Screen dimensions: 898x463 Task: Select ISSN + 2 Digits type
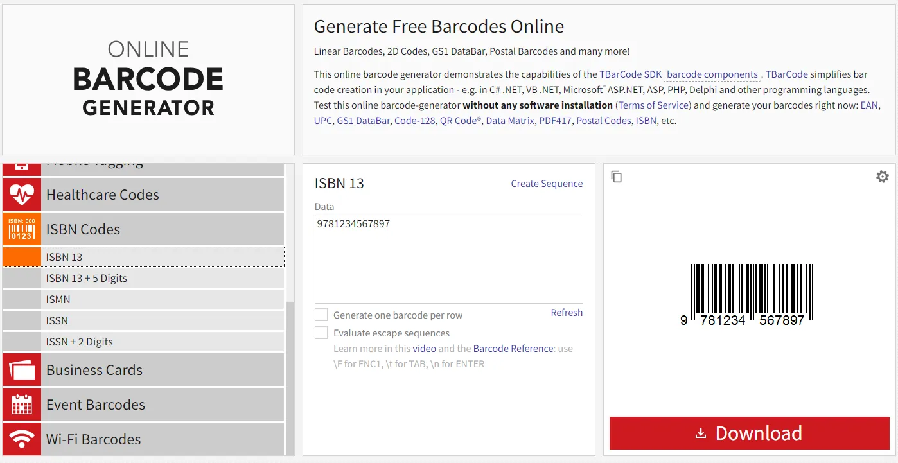click(143, 342)
